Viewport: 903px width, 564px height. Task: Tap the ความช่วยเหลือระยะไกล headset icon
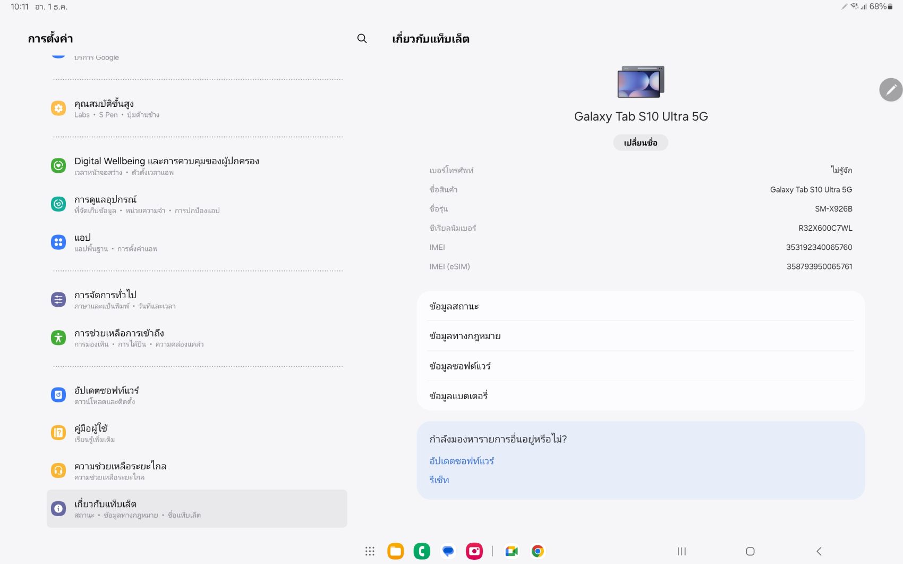click(58, 470)
